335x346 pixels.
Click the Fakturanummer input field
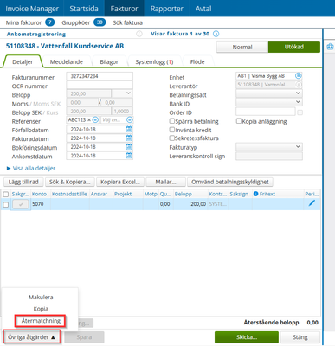coord(100,76)
